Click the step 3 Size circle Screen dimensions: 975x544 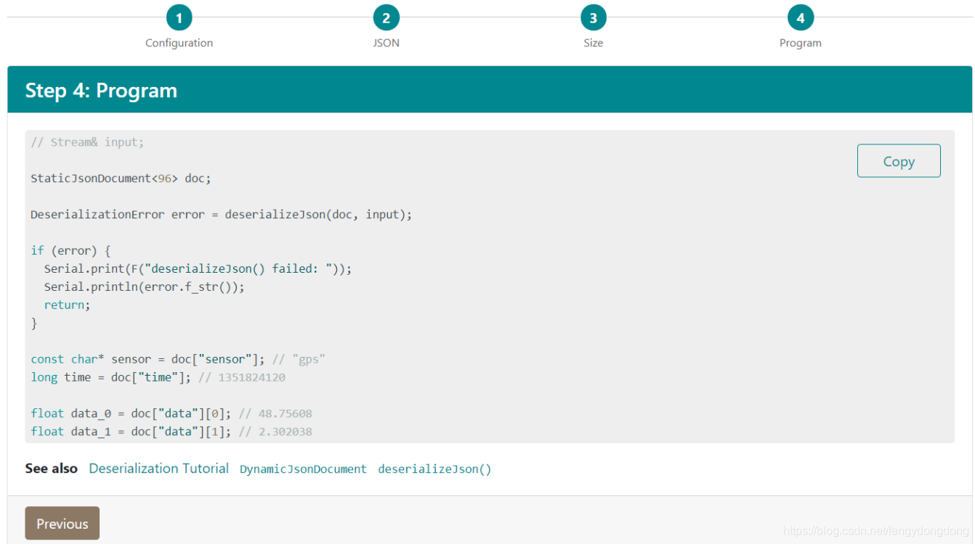click(594, 17)
